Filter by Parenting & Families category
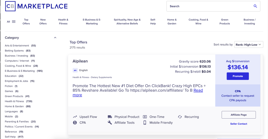The image size is (268, 139). [20, 121]
